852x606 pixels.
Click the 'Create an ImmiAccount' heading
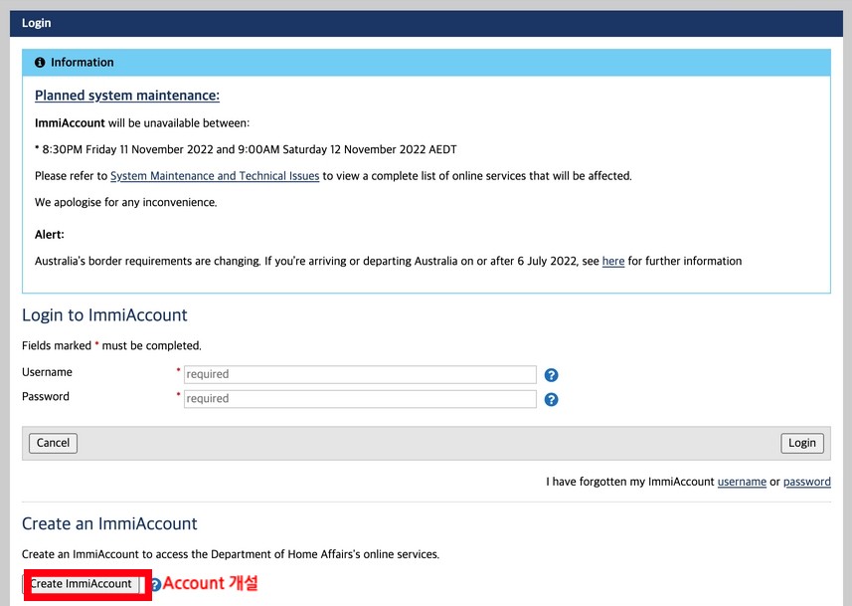[109, 523]
